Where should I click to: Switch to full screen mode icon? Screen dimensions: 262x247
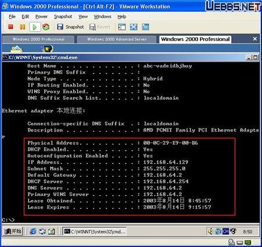click(x=134, y=27)
